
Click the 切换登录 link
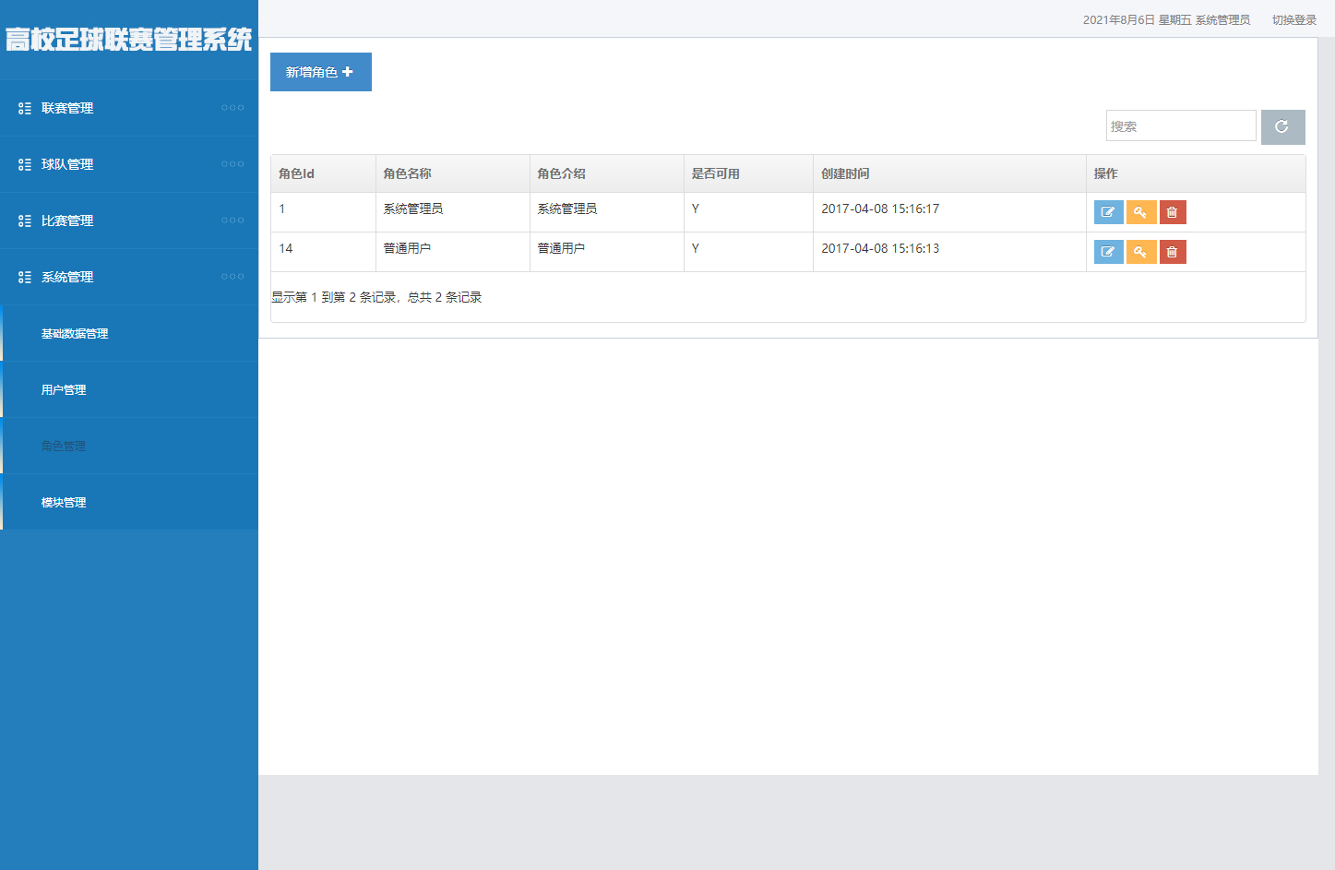point(1293,19)
